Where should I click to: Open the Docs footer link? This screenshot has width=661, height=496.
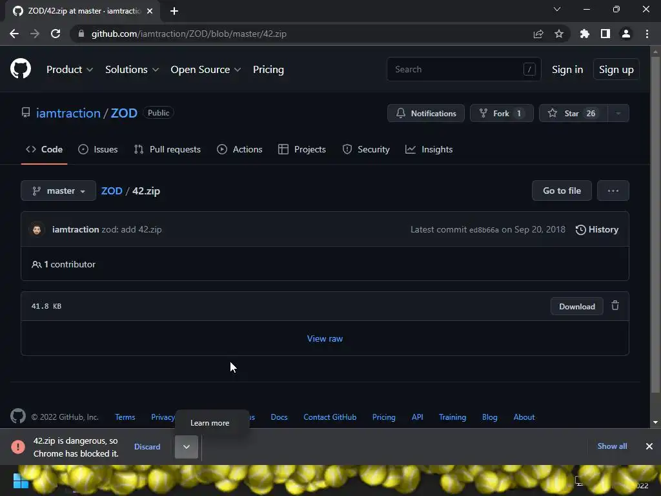(279, 417)
